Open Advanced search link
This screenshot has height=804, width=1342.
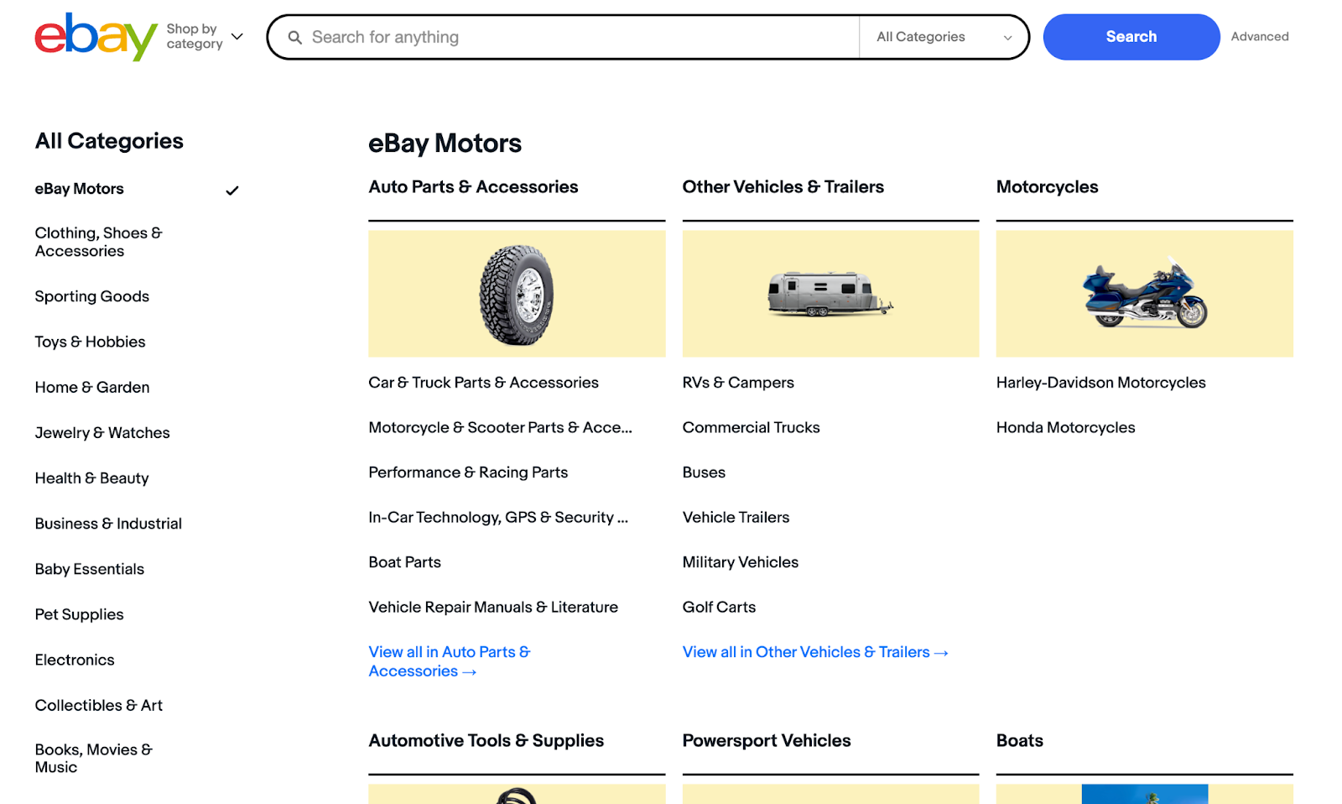pos(1259,37)
